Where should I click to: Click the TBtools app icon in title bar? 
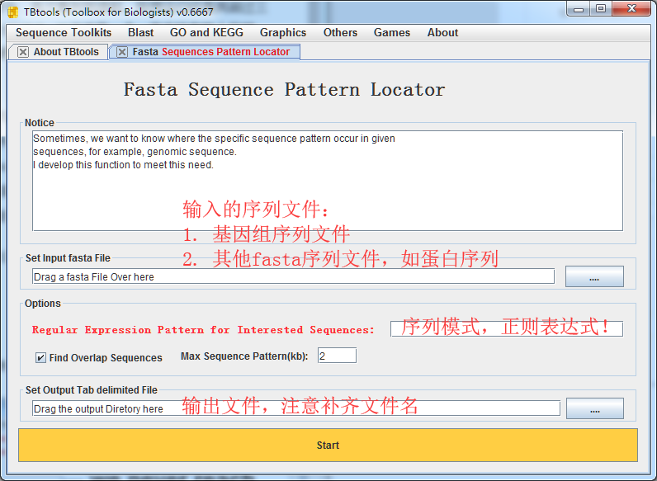[x=13, y=12]
